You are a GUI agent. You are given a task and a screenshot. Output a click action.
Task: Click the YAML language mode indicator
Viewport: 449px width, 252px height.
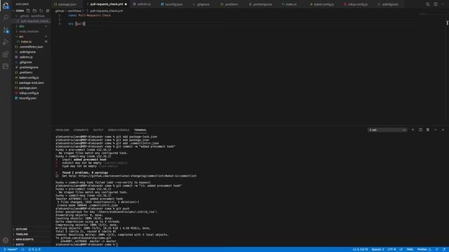point(410,249)
